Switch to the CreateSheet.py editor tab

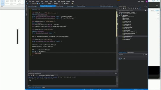70,6
